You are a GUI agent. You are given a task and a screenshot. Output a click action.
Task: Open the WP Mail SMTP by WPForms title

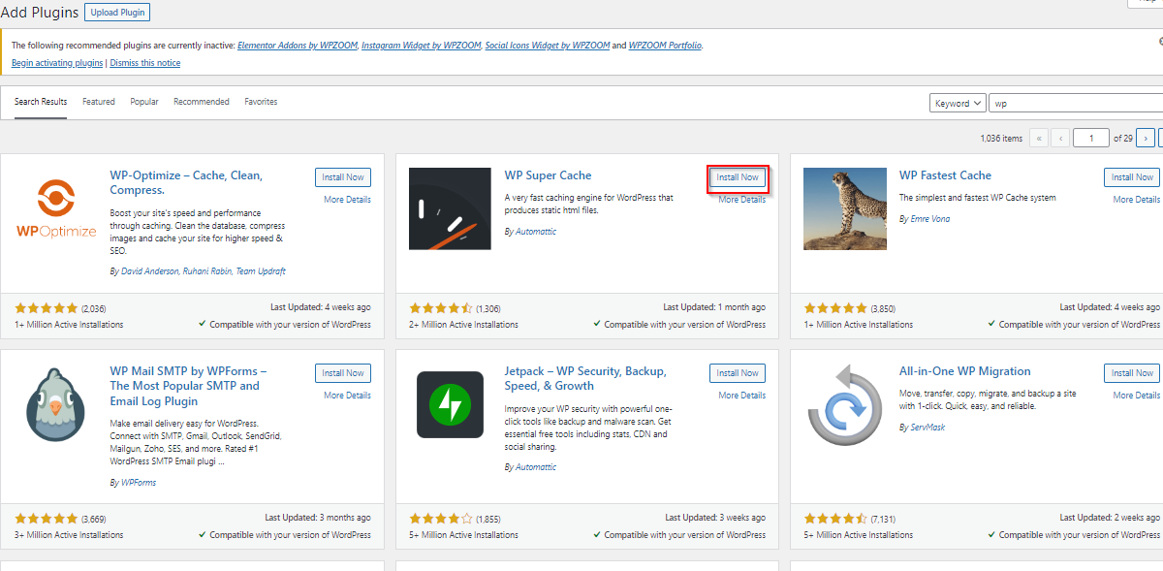[188, 386]
